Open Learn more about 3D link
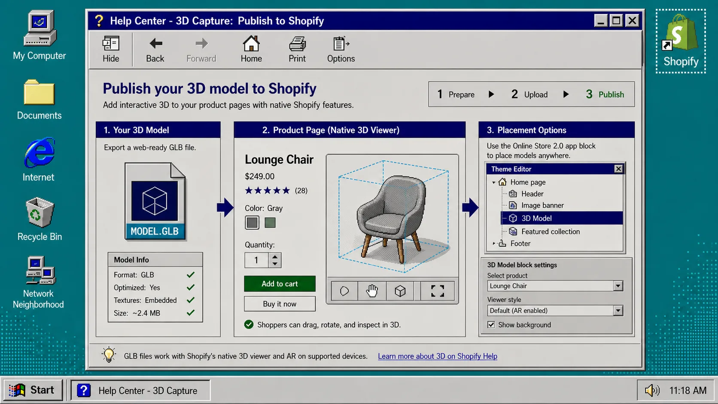The width and height of the screenshot is (718, 404). pyautogui.click(x=438, y=356)
